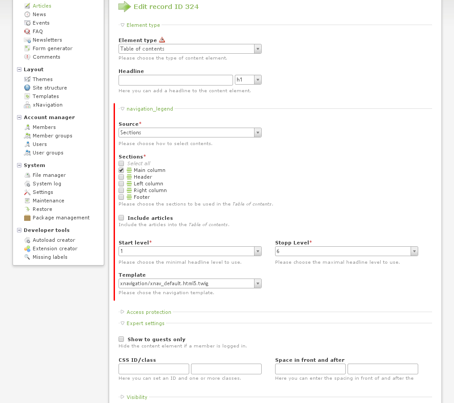Click the Settings tools icon
Image resolution: width=454 pixels, height=403 pixels.
27,192
